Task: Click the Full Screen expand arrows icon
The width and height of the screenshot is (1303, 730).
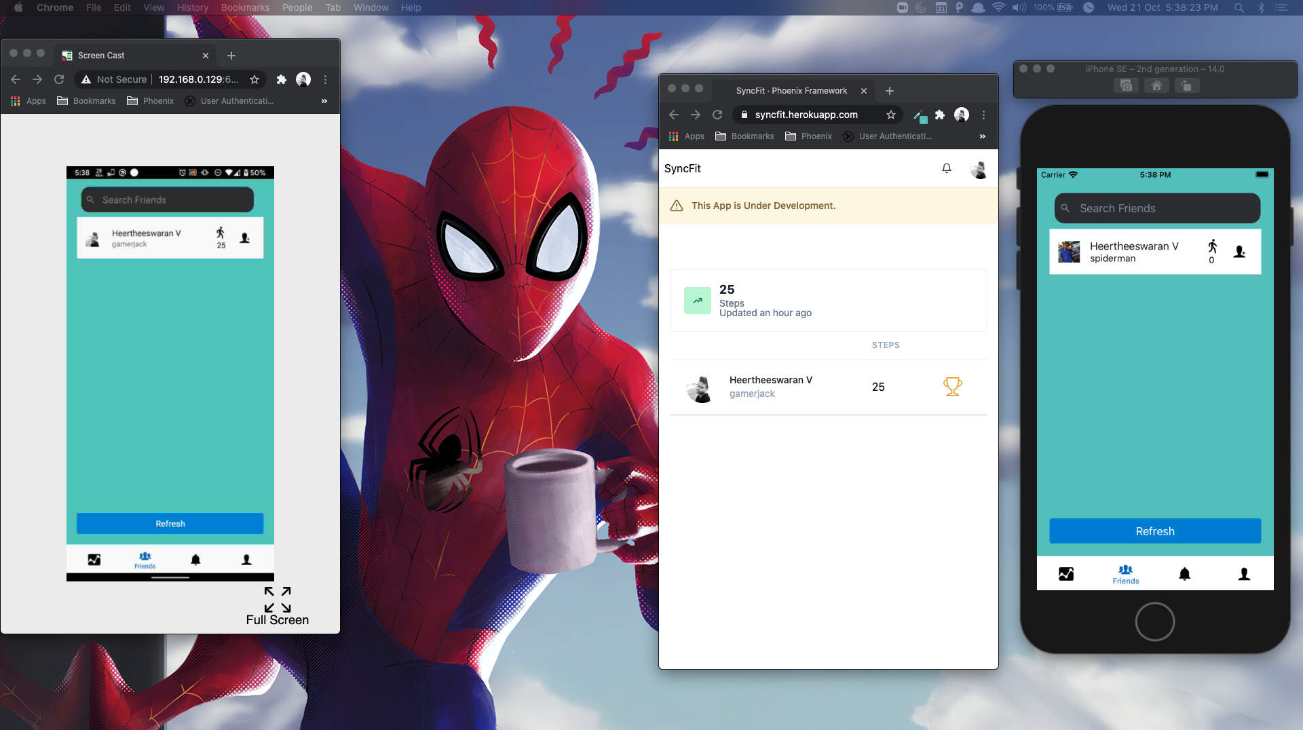Action: (x=278, y=599)
